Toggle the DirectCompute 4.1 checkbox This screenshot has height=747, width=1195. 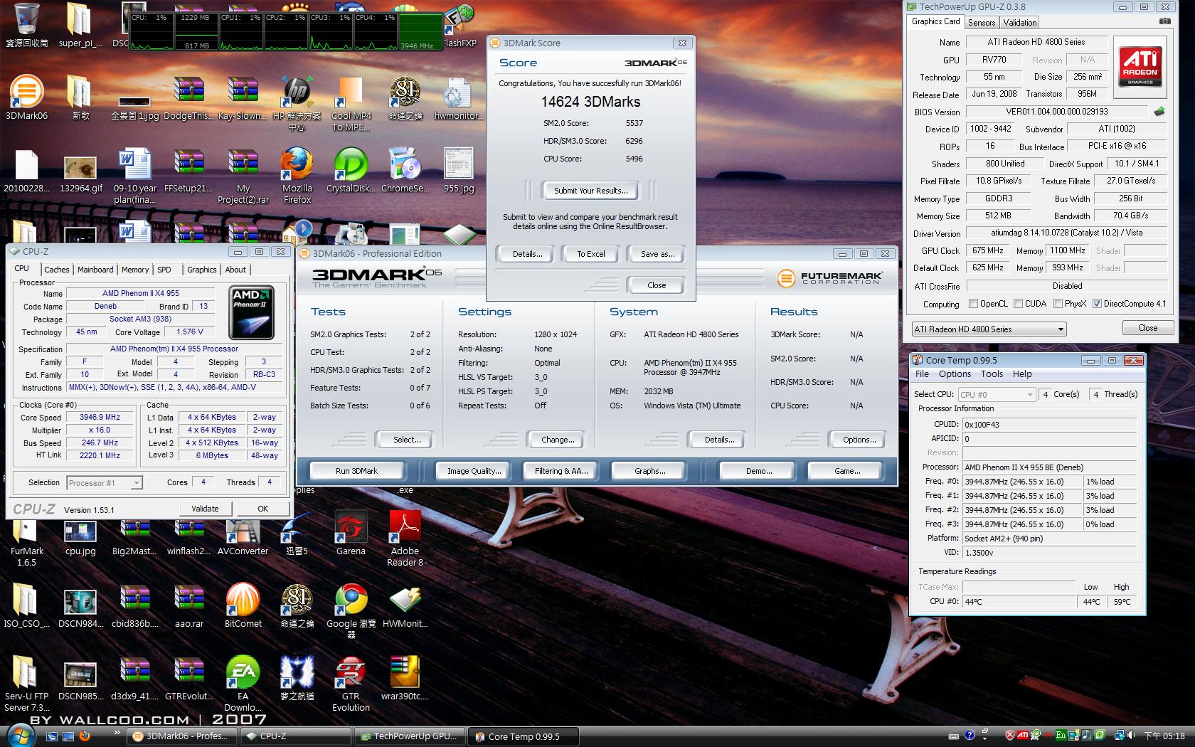pyautogui.click(x=1097, y=304)
